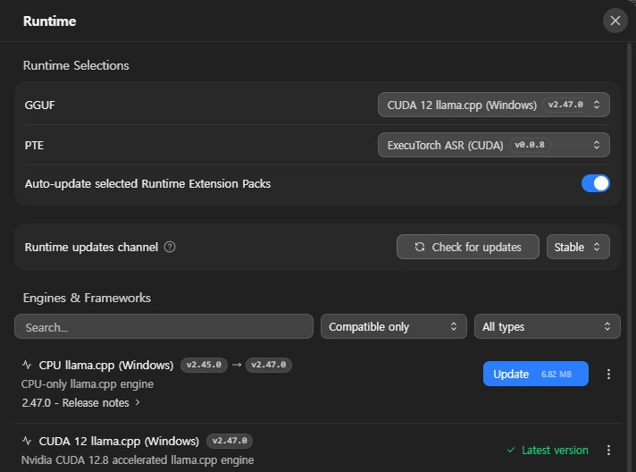Click the CPU llama.cpp engine activity icon
Screen dimensions: 636x472
pos(27,365)
